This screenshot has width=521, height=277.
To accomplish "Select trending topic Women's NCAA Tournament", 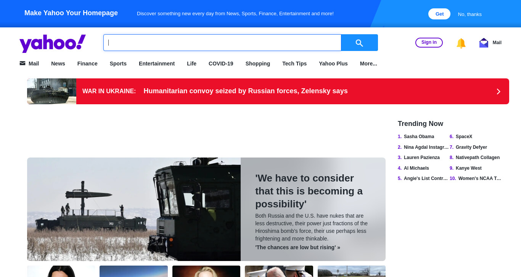I will pyautogui.click(x=480, y=178).
